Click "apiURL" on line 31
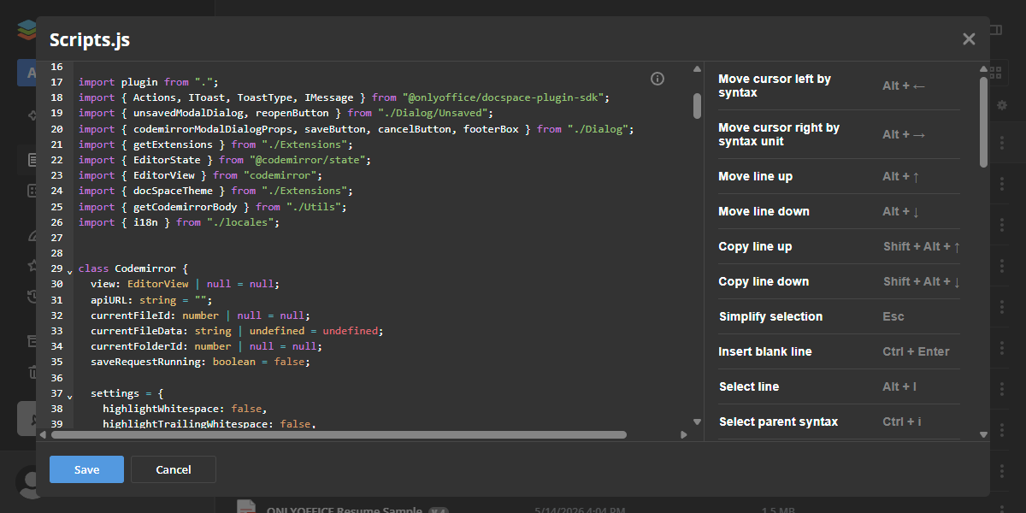 pos(109,300)
